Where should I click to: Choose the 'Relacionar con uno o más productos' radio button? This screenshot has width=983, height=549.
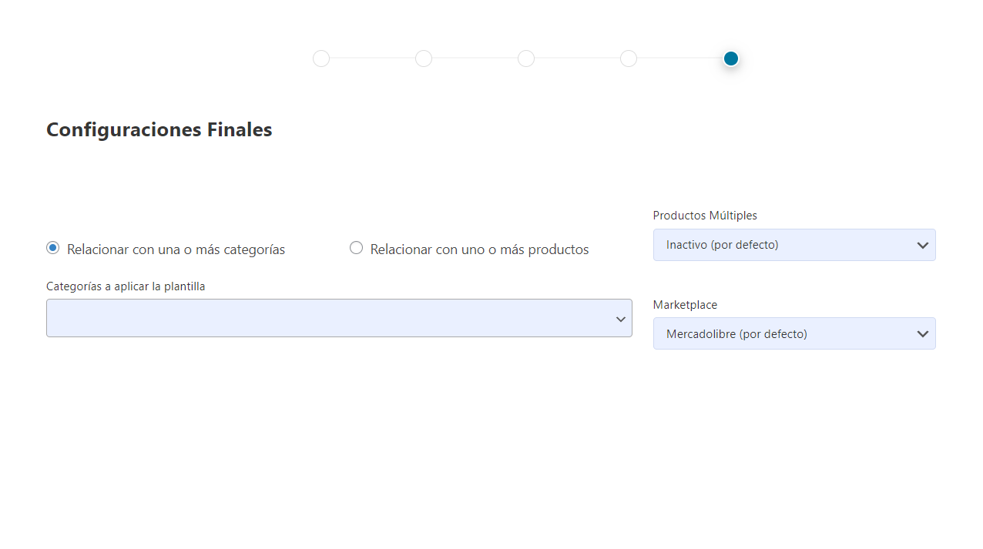point(356,248)
